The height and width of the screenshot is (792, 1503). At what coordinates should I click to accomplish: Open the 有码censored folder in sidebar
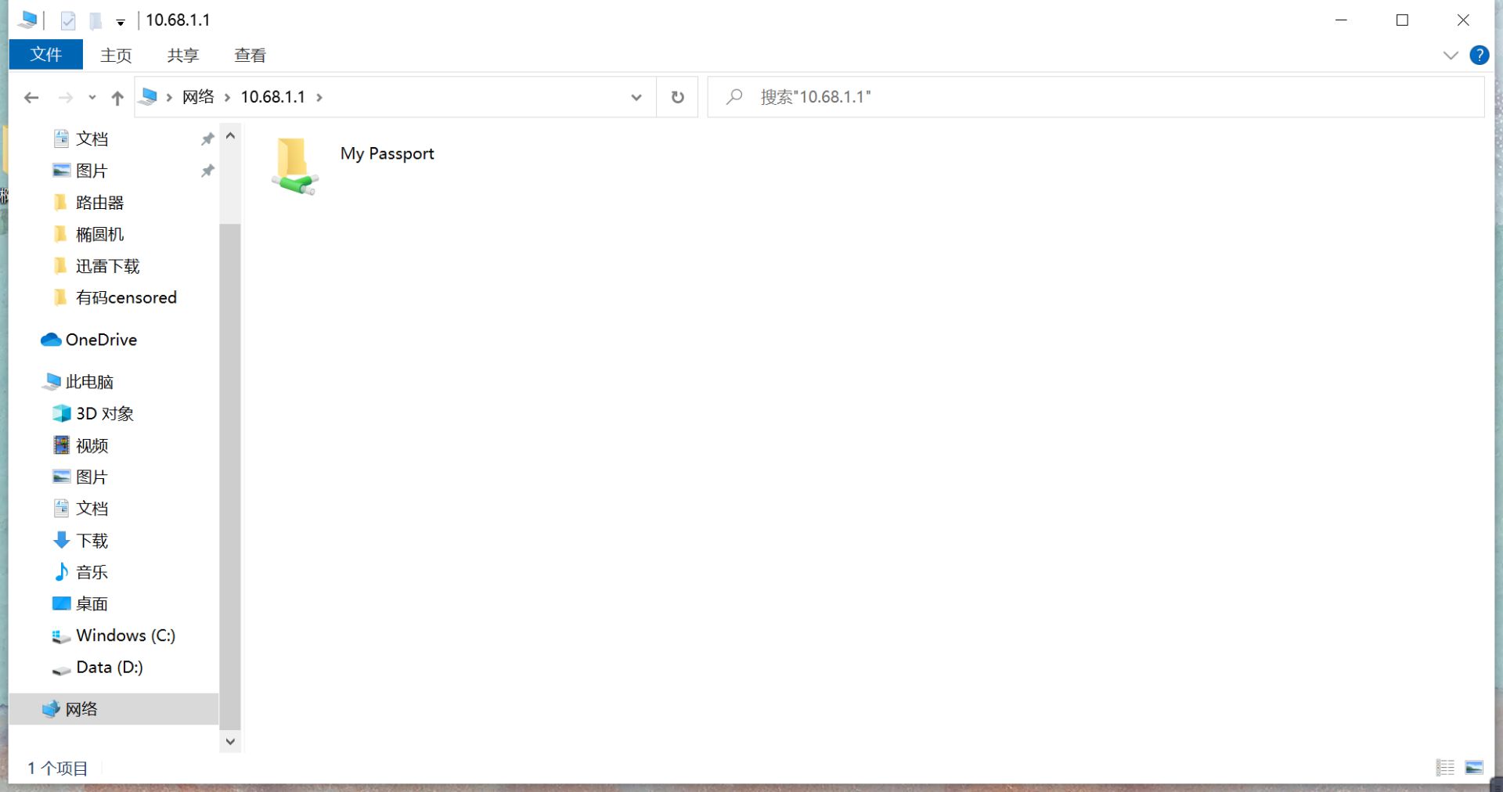(x=126, y=297)
